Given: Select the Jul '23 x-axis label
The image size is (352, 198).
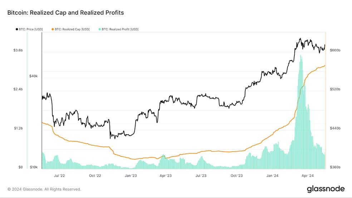Looking at the screenshot, I should pyautogui.click(x=201, y=175).
